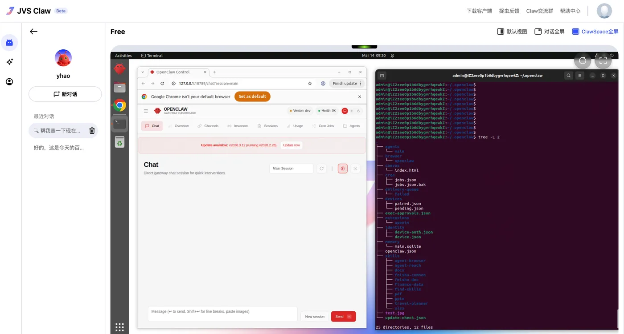The image size is (624, 334).
Task: Switch to the Channels tab
Action: click(208, 126)
